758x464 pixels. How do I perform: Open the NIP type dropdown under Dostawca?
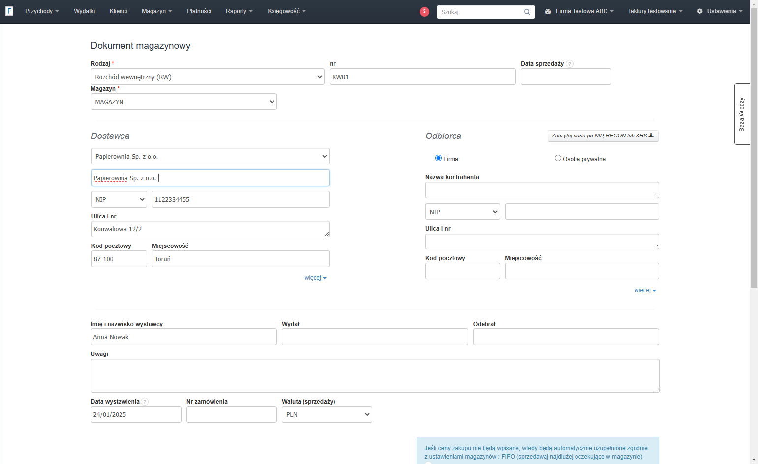coord(119,199)
